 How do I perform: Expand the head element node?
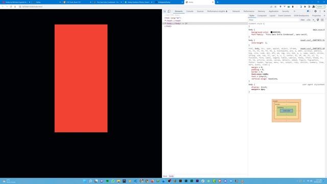point(165,20)
